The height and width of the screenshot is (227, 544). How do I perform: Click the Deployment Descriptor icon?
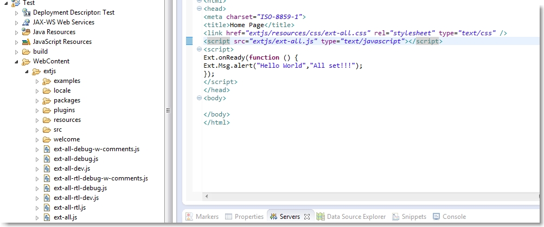[26, 12]
